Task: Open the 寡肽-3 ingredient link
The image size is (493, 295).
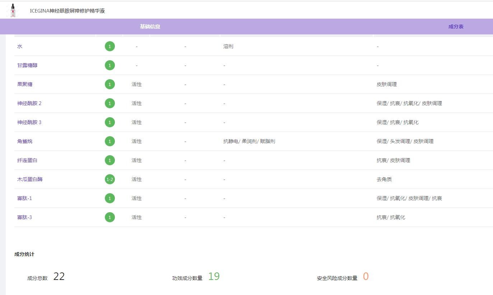Action: 25,217
